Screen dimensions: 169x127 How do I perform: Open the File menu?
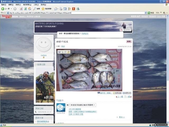click(x=4, y=5)
